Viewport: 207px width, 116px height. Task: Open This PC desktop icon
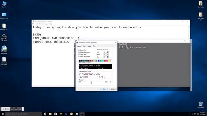(x=4, y=4)
